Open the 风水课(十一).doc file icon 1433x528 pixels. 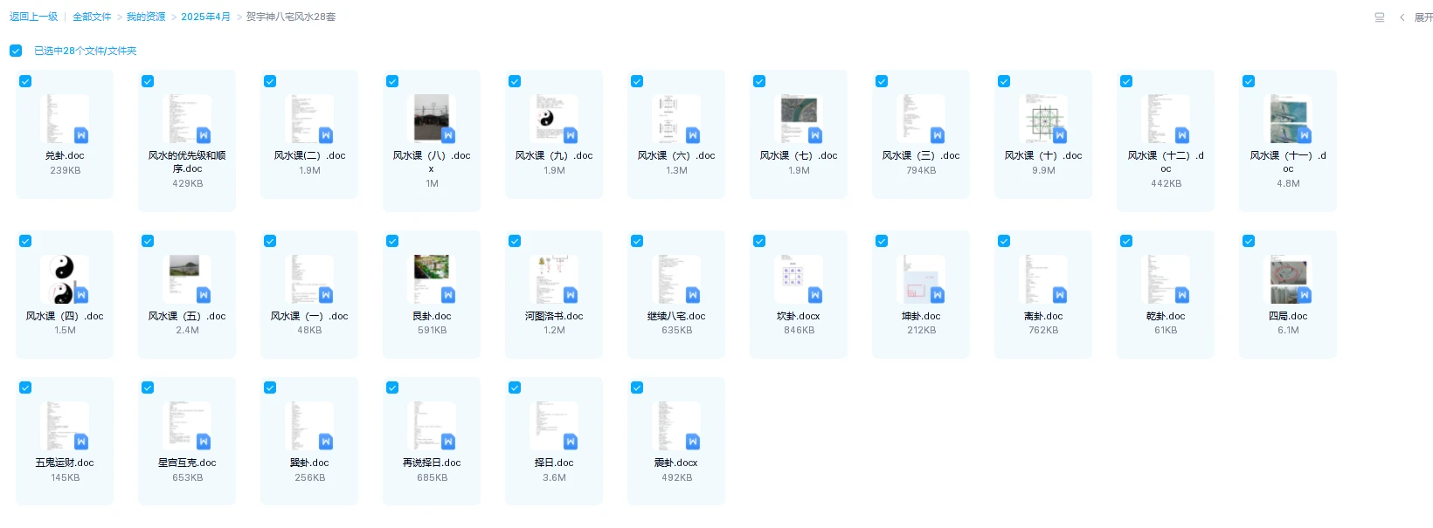click(1289, 119)
